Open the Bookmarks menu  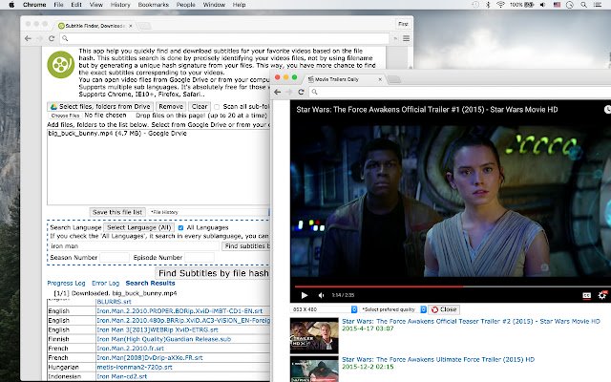tap(153, 5)
